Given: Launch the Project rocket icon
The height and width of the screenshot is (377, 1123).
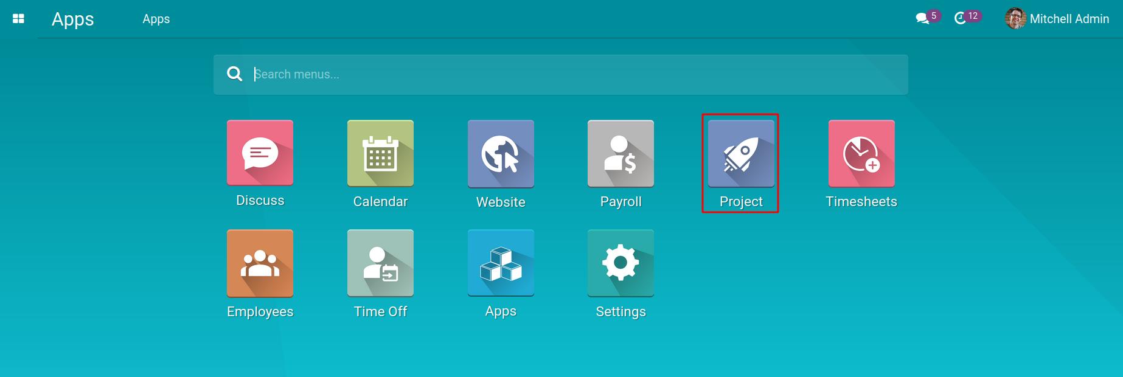Looking at the screenshot, I should click(x=741, y=153).
